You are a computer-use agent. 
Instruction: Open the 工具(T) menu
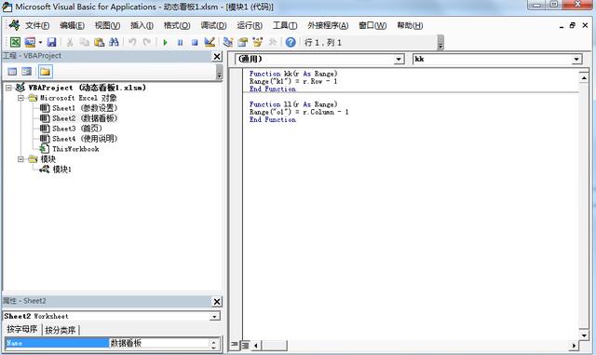tap(285, 25)
